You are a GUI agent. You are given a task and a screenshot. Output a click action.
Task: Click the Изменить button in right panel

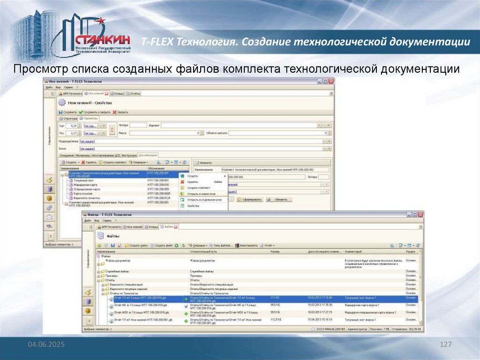click(x=203, y=163)
